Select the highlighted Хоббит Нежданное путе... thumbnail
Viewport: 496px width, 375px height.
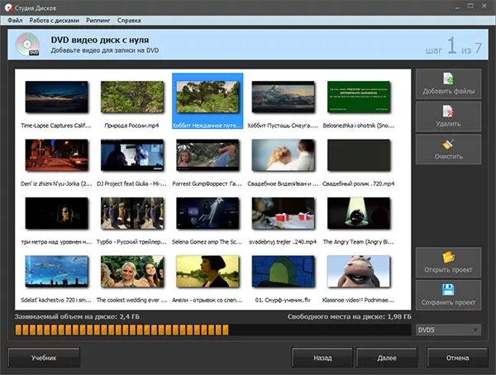[x=207, y=97]
